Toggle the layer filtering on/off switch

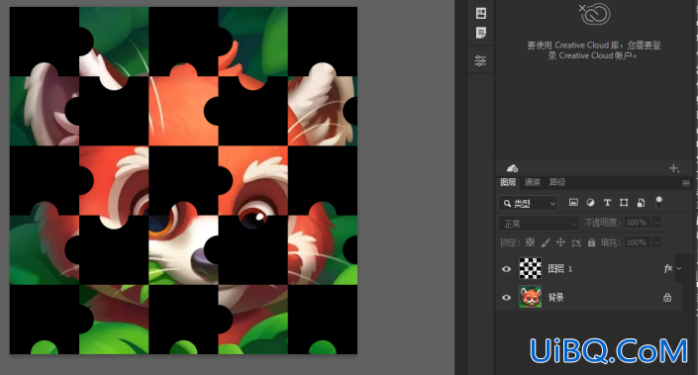658,203
